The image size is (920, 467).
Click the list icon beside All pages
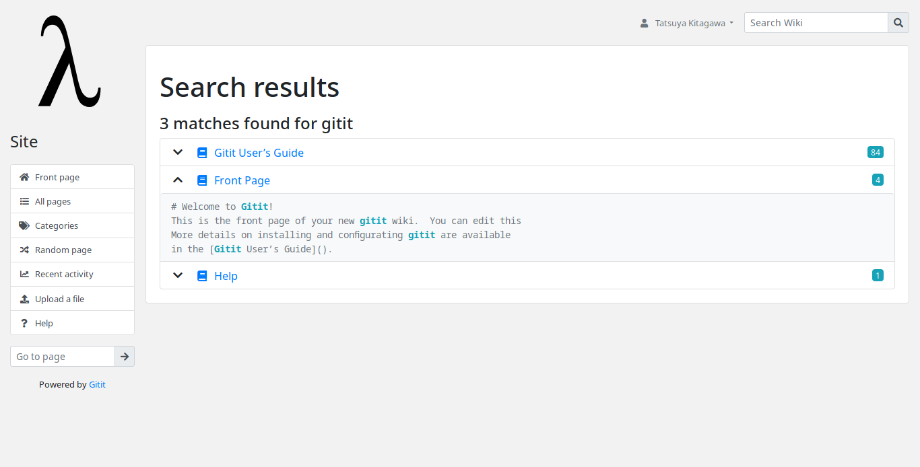(x=24, y=201)
